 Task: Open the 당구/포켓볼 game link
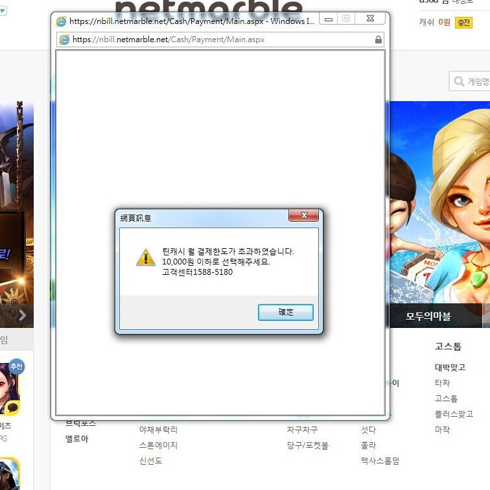[x=307, y=445]
